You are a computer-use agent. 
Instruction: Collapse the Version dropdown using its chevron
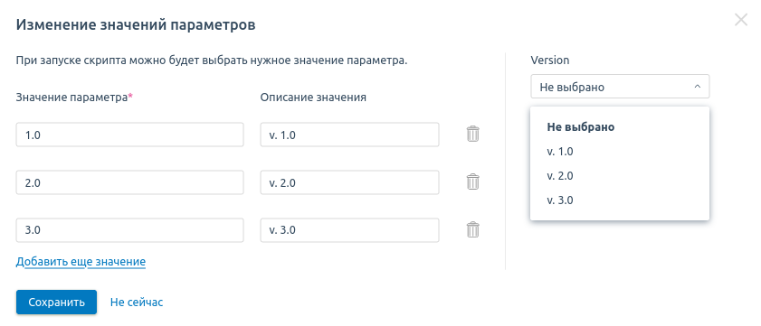[x=698, y=87]
